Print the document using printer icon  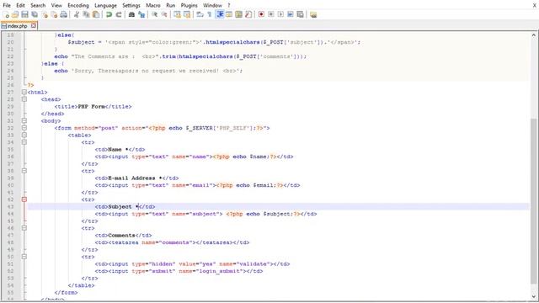pos(64,14)
